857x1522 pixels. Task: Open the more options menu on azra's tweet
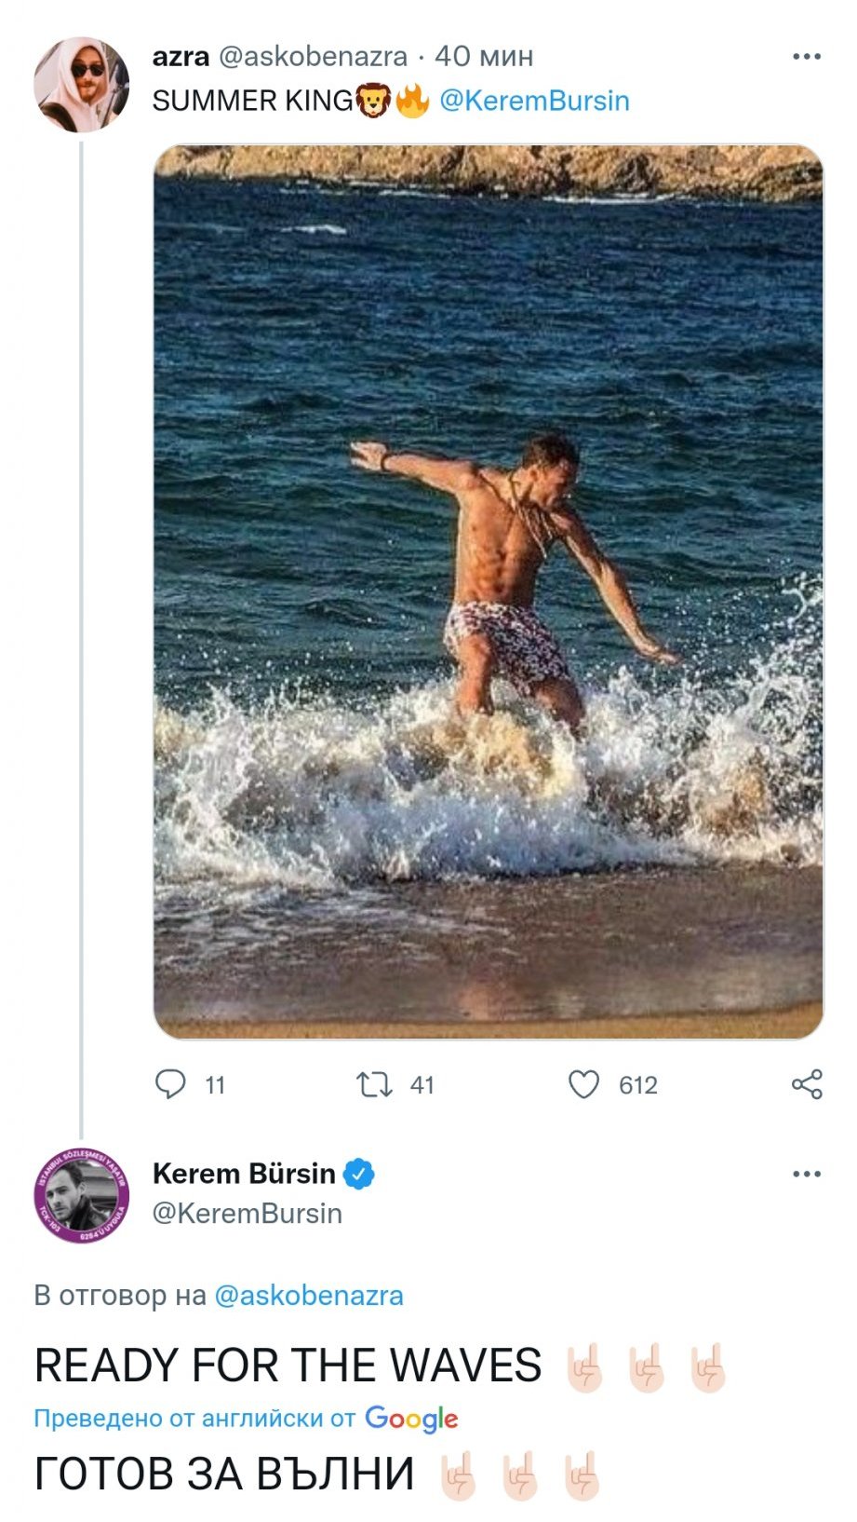(x=806, y=57)
